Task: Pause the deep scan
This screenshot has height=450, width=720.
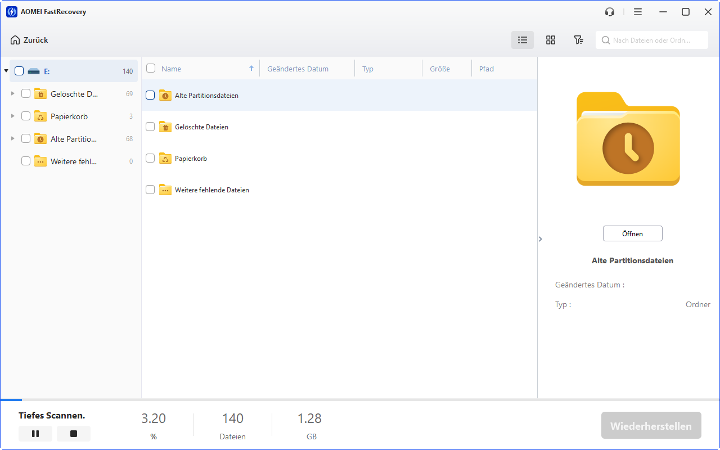Action: point(35,434)
